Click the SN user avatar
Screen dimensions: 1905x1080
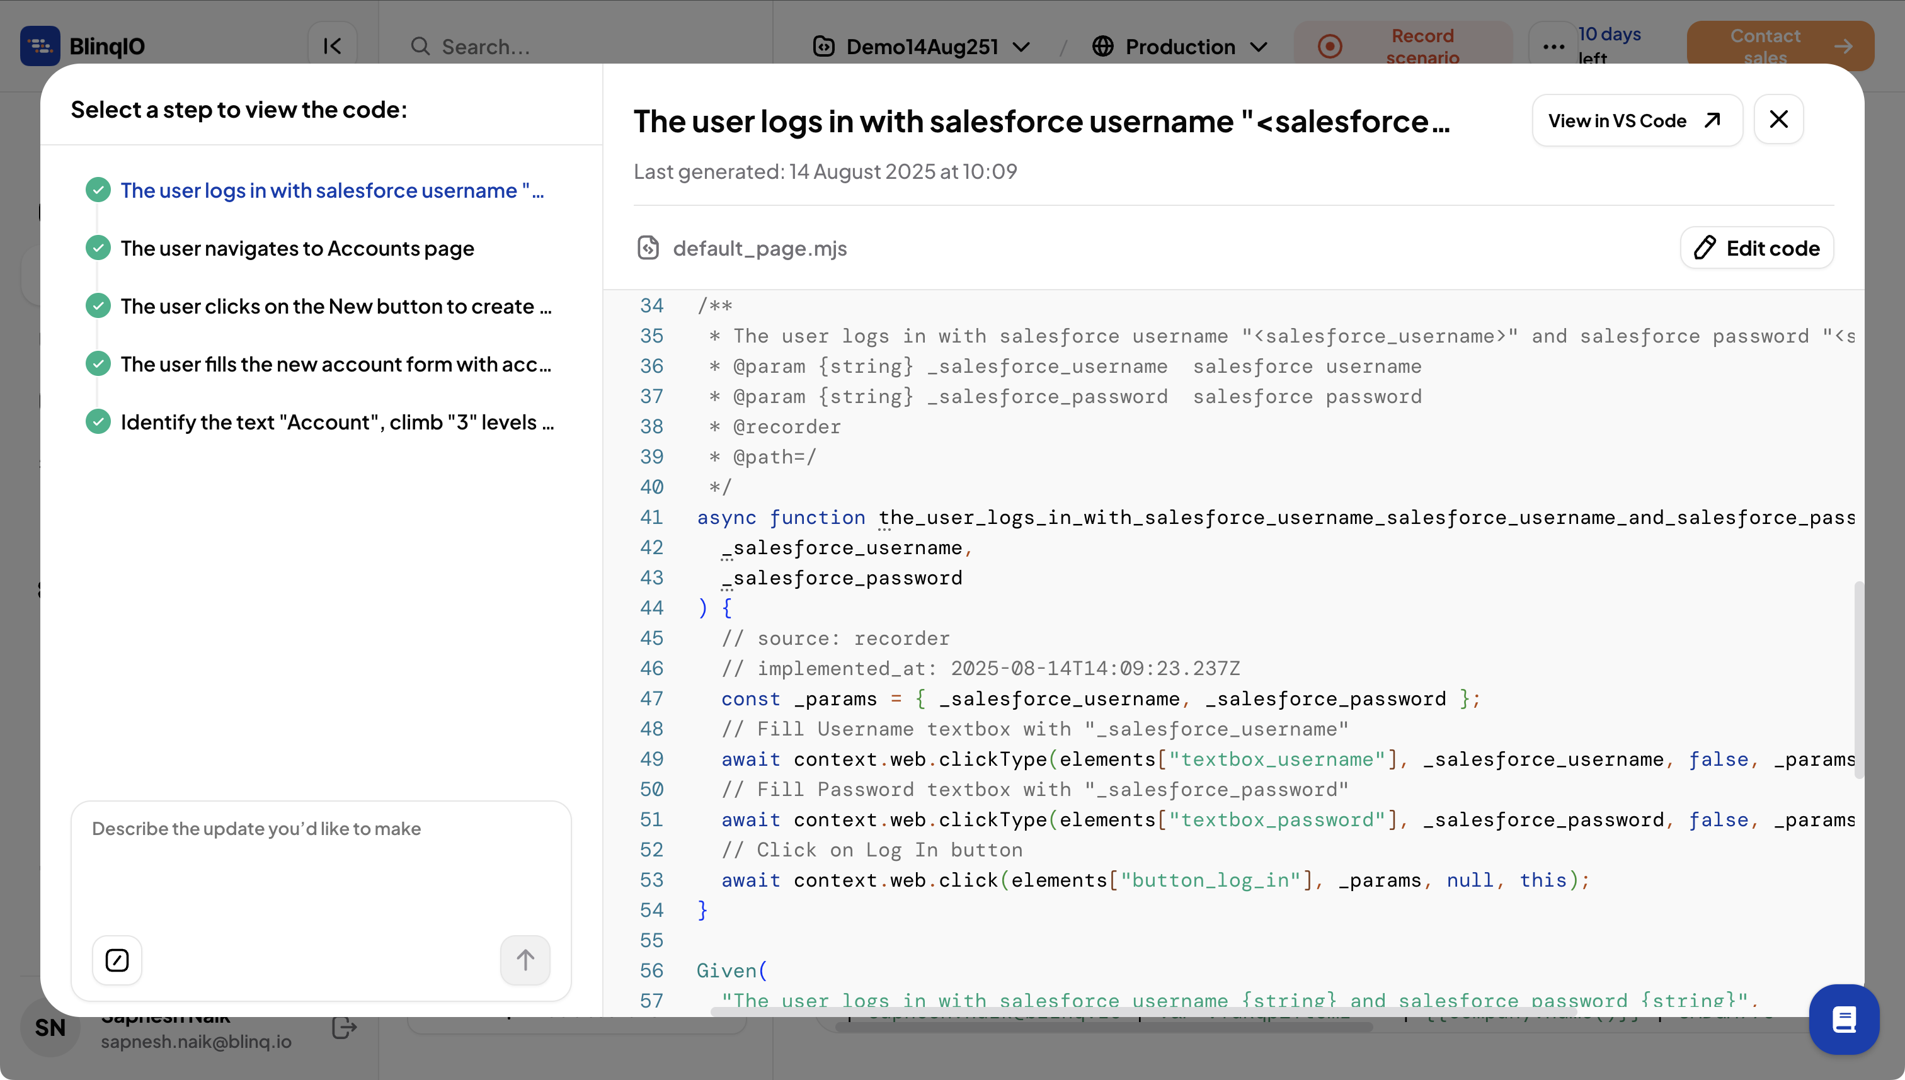pos(50,1028)
